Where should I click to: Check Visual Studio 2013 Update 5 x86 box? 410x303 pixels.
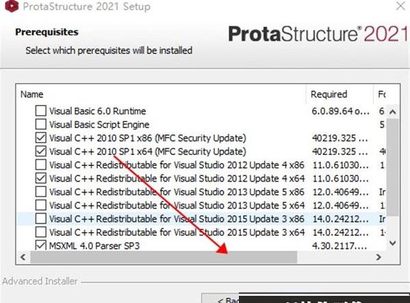pos(41,192)
